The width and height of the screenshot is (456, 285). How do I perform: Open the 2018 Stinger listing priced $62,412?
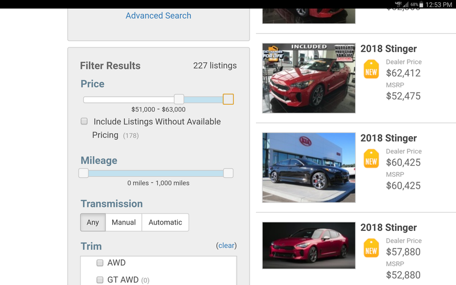(x=389, y=49)
